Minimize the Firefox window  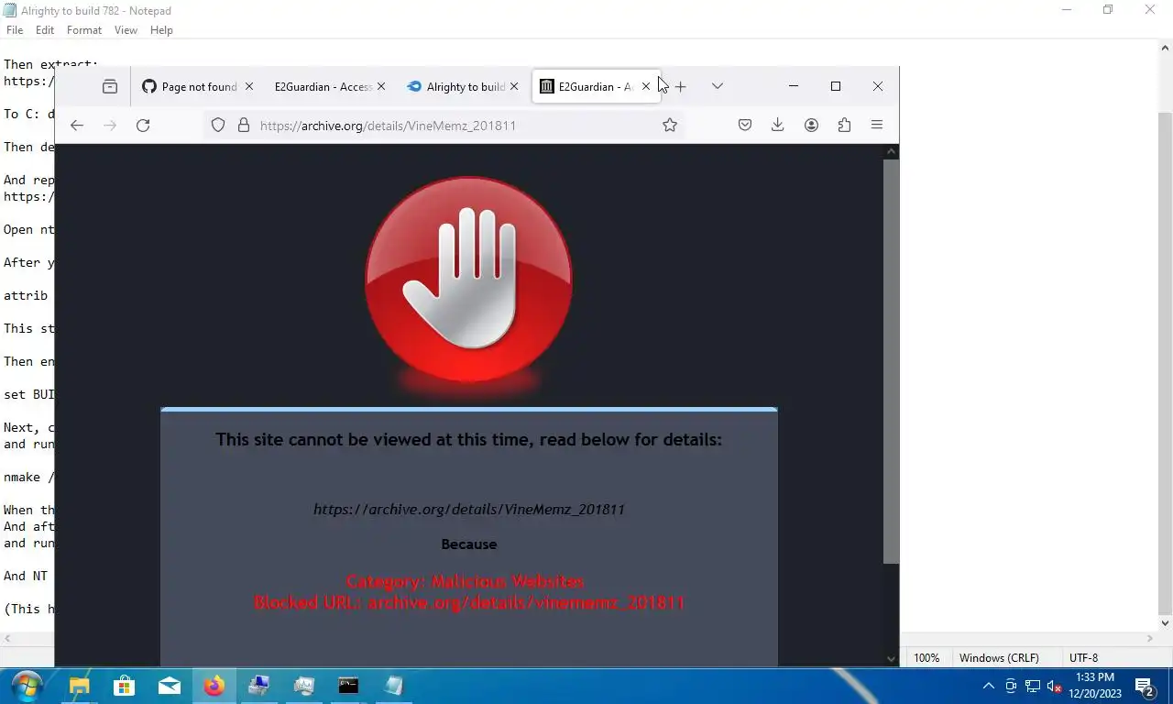click(794, 86)
